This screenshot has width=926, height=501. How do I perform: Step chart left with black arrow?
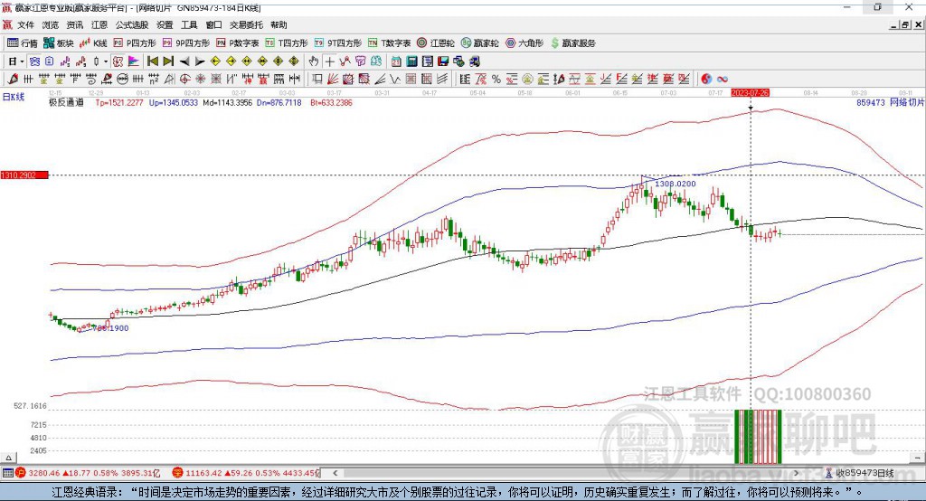click(184, 61)
